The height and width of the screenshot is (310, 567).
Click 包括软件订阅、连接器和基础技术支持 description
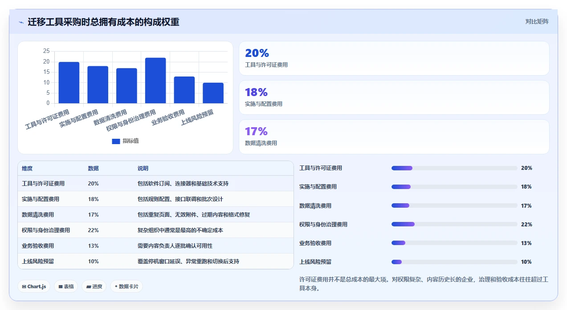(183, 183)
